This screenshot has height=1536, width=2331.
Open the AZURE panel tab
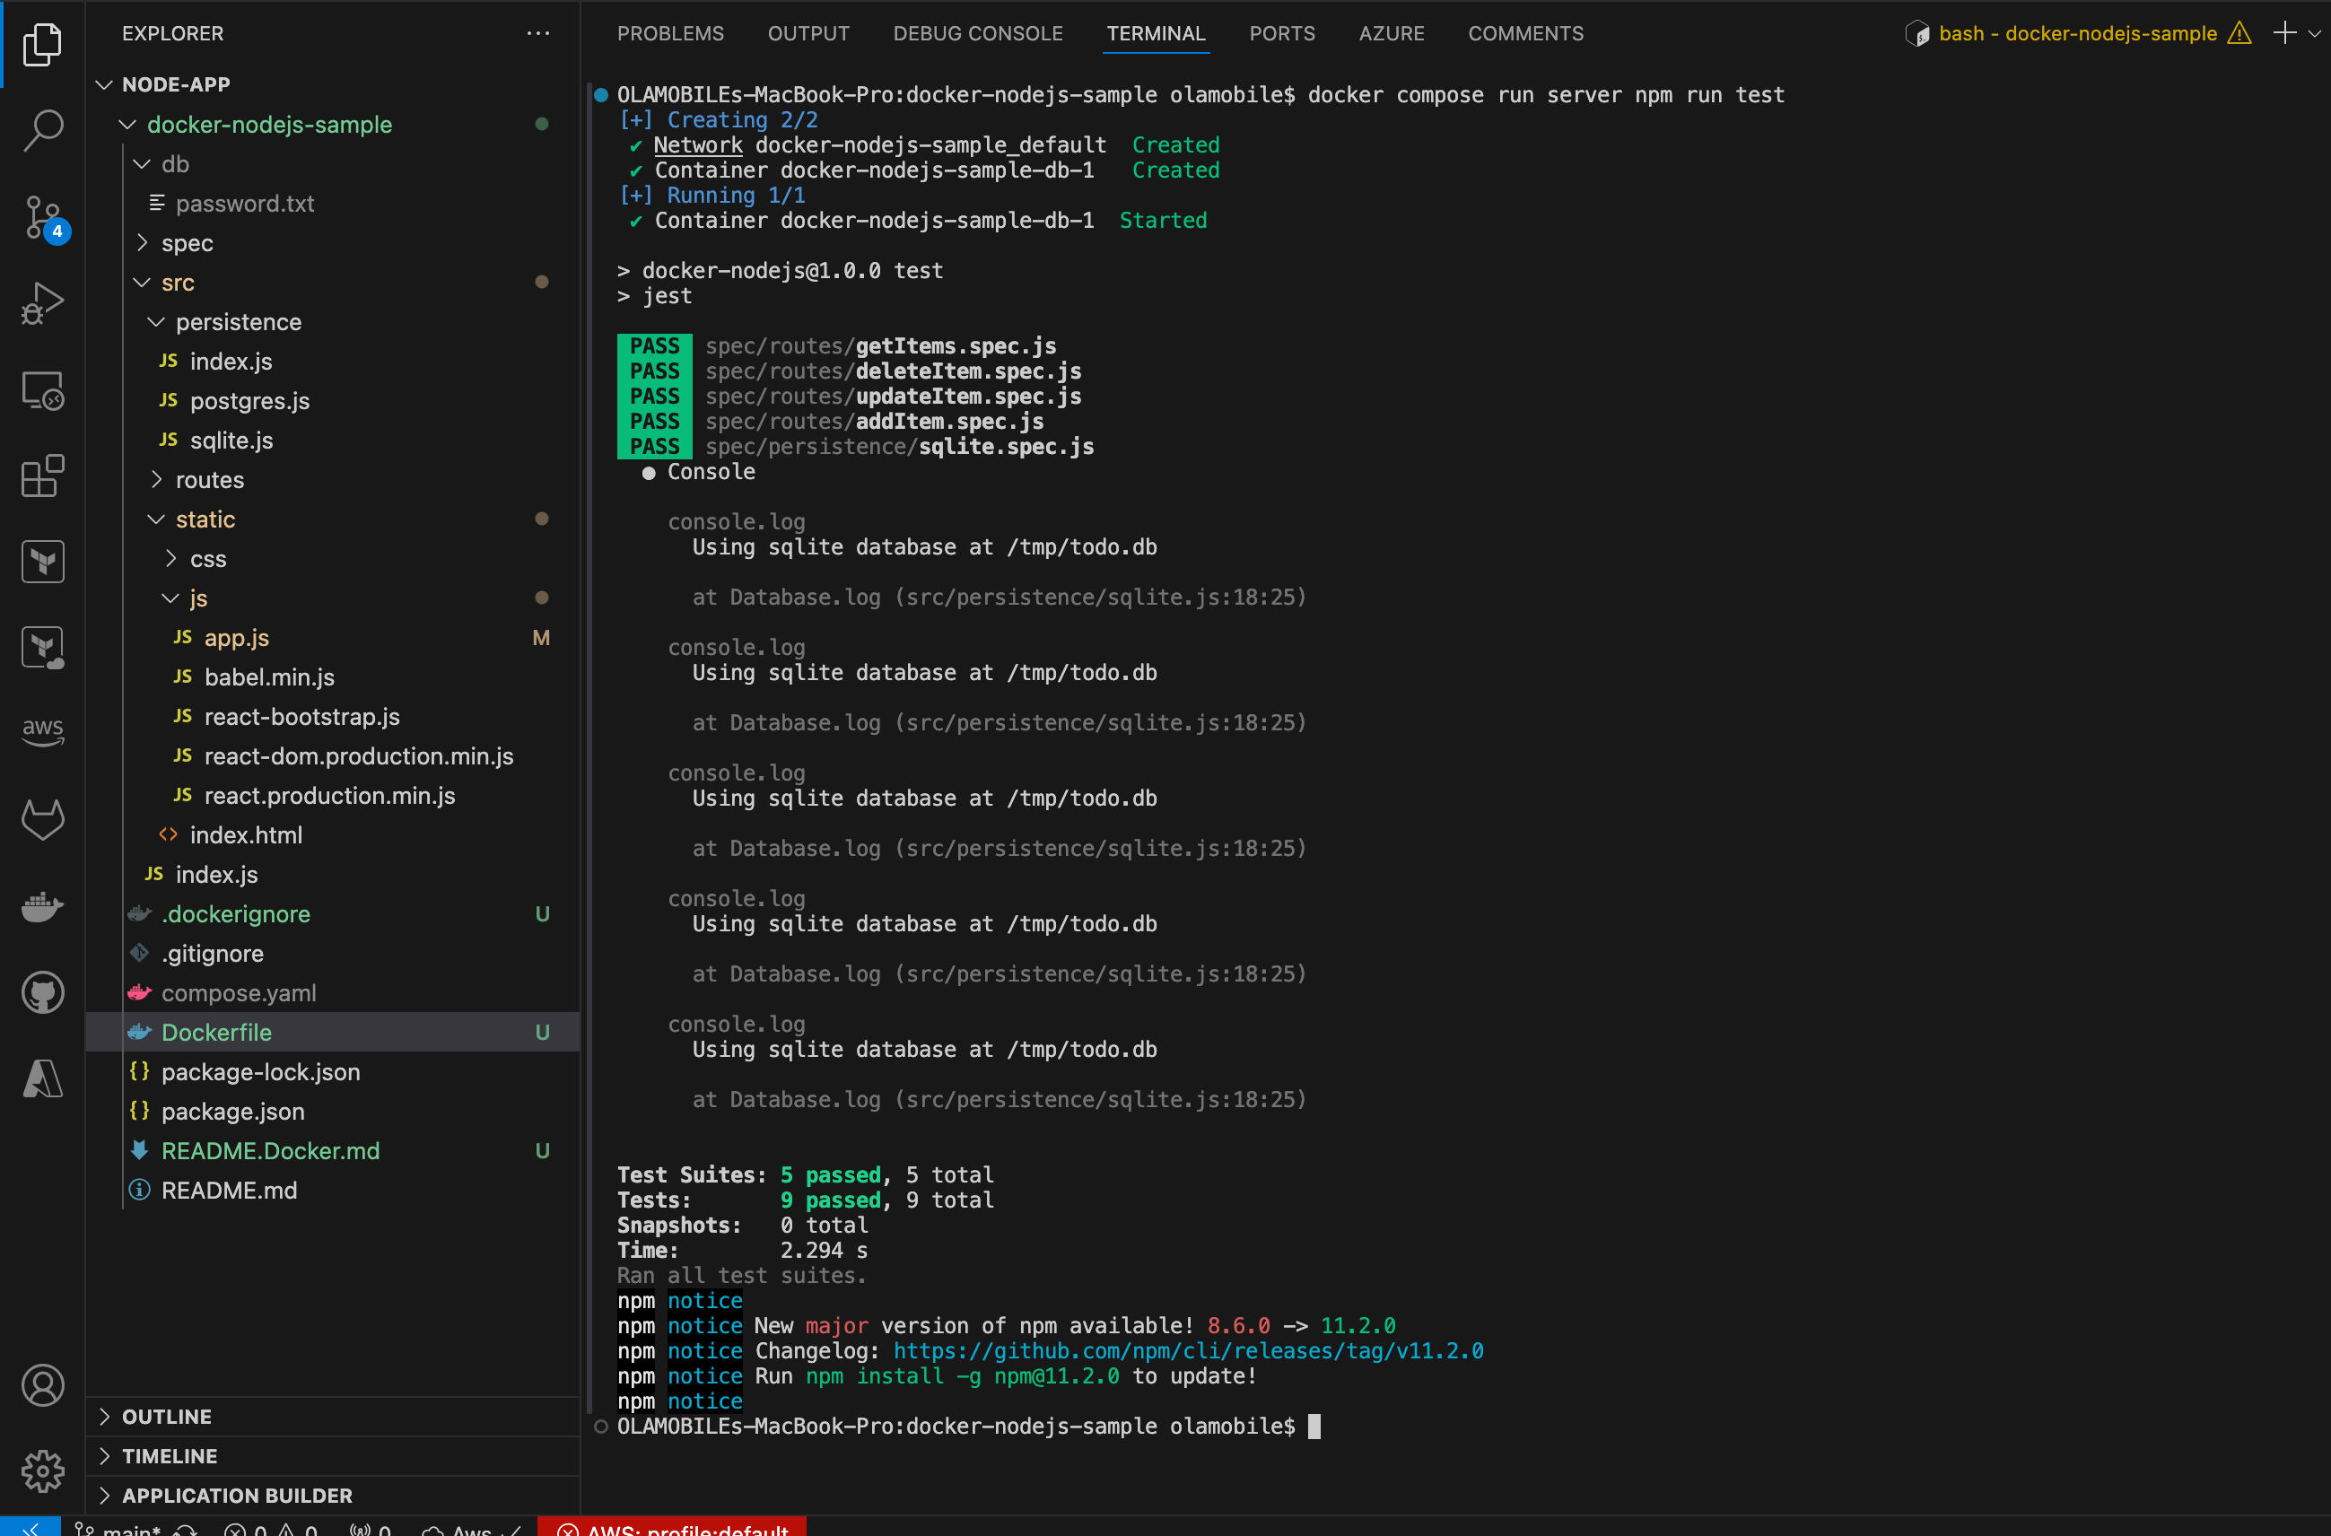pyautogui.click(x=1391, y=33)
